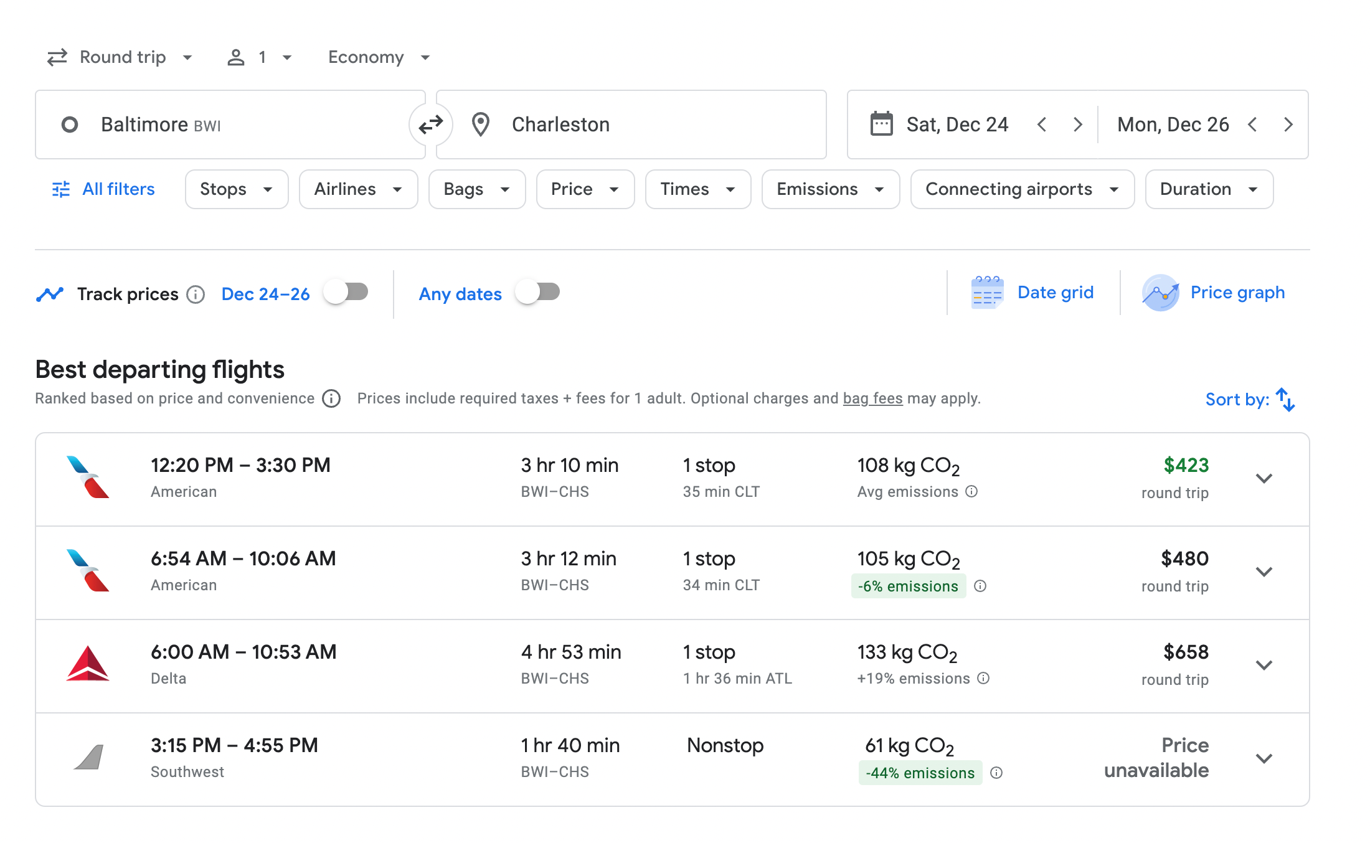Go to next departure date after Dec 24
This screenshot has height=843, width=1370.
click(1078, 125)
